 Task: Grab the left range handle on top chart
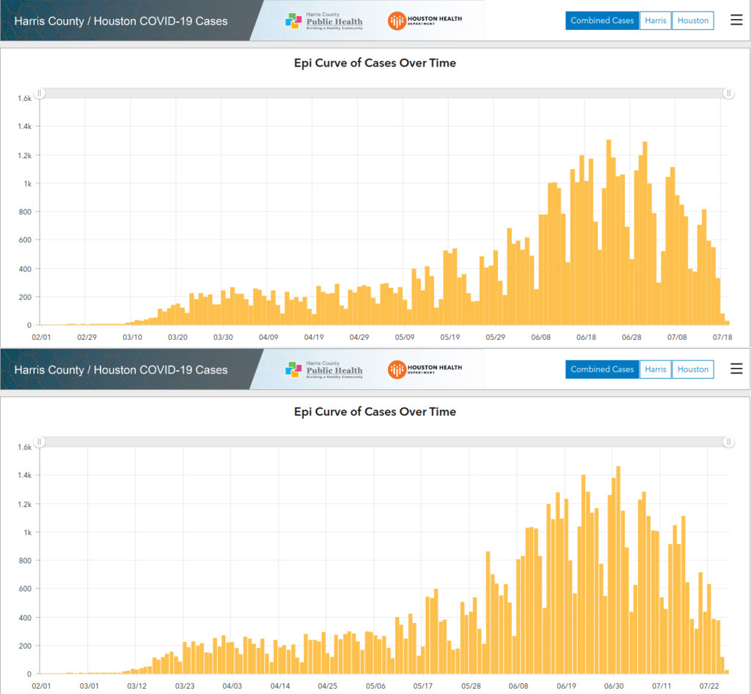pyautogui.click(x=40, y=93)
